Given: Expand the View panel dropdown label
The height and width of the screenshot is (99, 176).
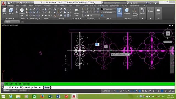Looking at the screenshot, I should pyautogui.click(x=108, y=18).
